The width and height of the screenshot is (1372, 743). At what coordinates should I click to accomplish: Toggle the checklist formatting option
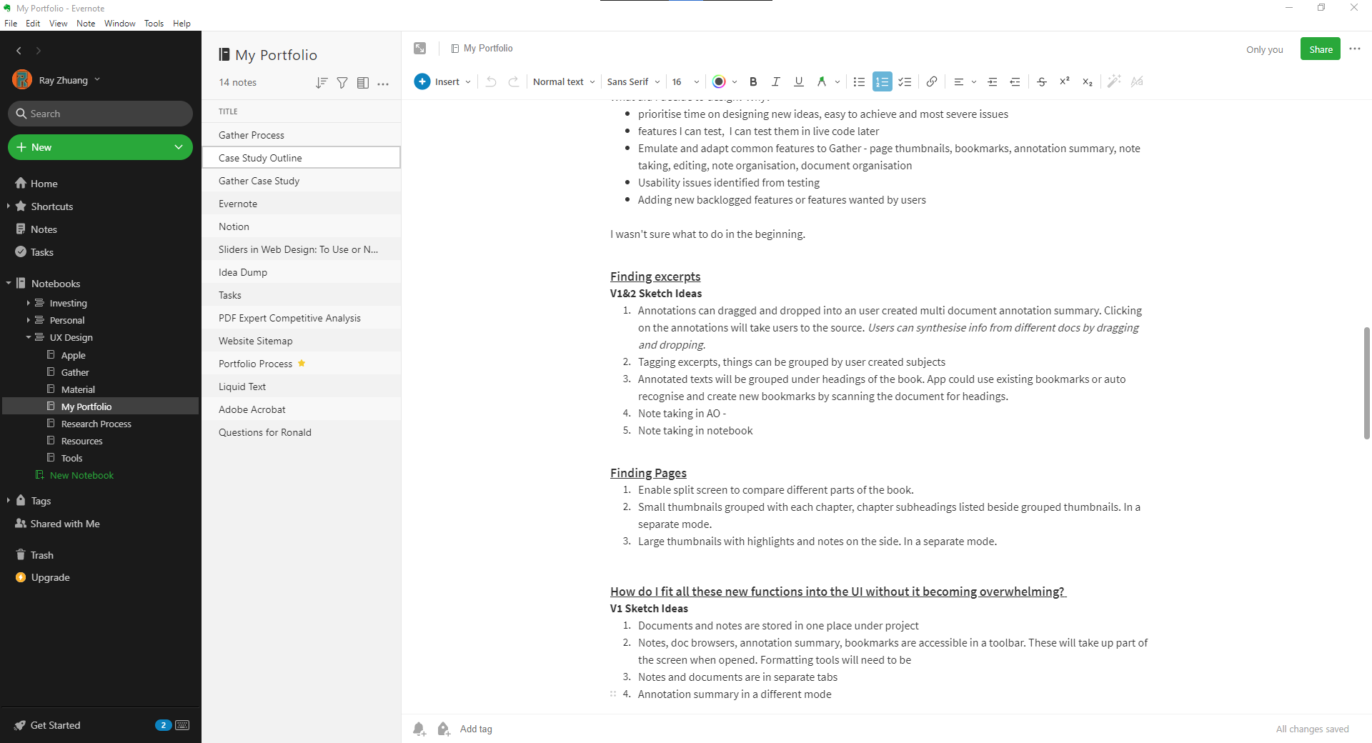[905, 81]
